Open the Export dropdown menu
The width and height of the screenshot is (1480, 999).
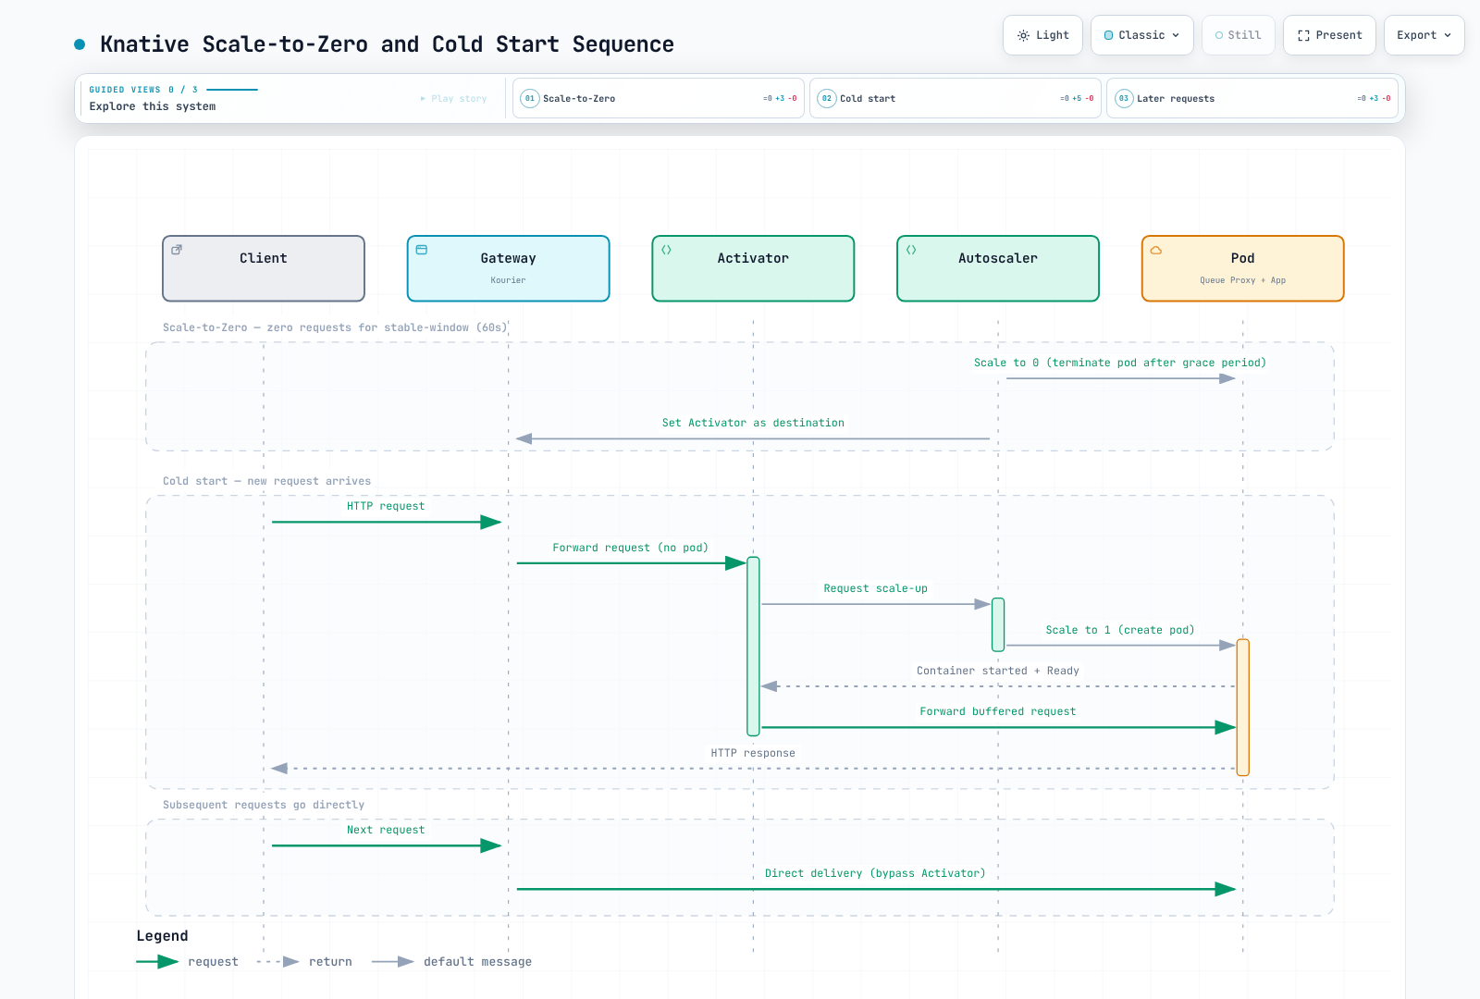pos(1424,35)
